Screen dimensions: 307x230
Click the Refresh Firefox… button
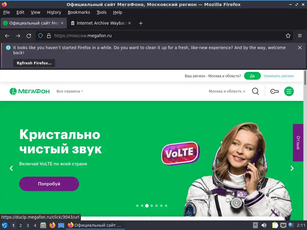click(x=34, y=63)
